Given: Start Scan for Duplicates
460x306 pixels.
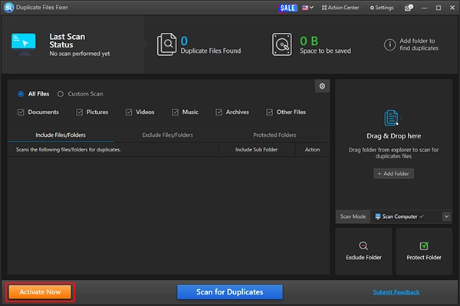Looking at the screenshot, I should pyautogui.click(x=230, y=292).
